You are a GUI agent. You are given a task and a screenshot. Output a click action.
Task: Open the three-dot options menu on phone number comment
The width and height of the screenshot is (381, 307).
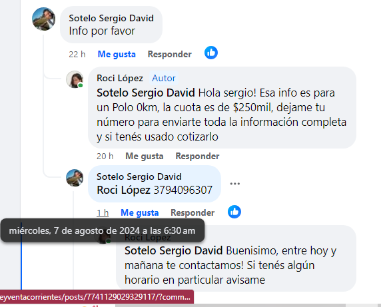[x=234, y=184]
